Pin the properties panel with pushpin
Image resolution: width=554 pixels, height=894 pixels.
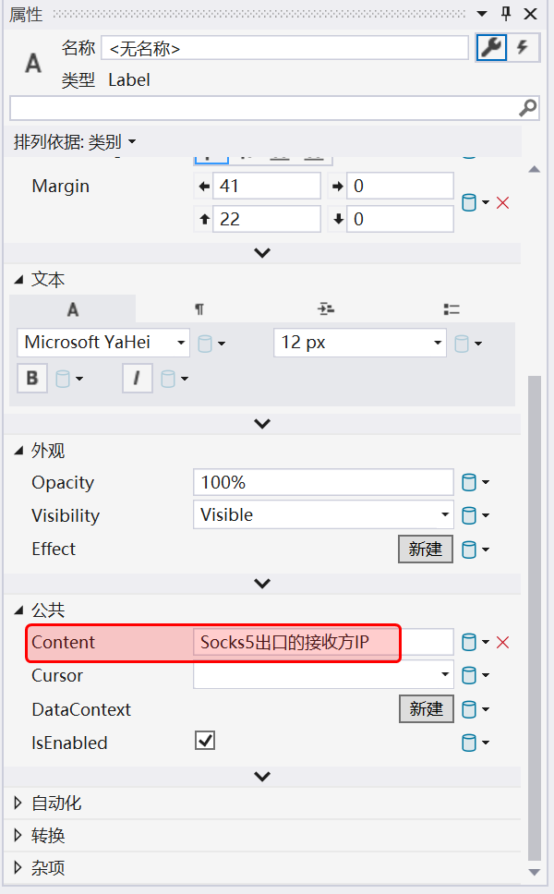click(x=505, y=14)
